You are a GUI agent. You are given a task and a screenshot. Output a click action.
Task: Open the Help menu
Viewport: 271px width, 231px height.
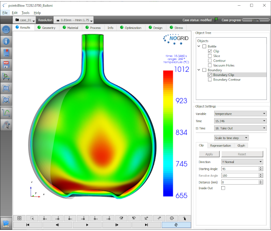point(37,13)
